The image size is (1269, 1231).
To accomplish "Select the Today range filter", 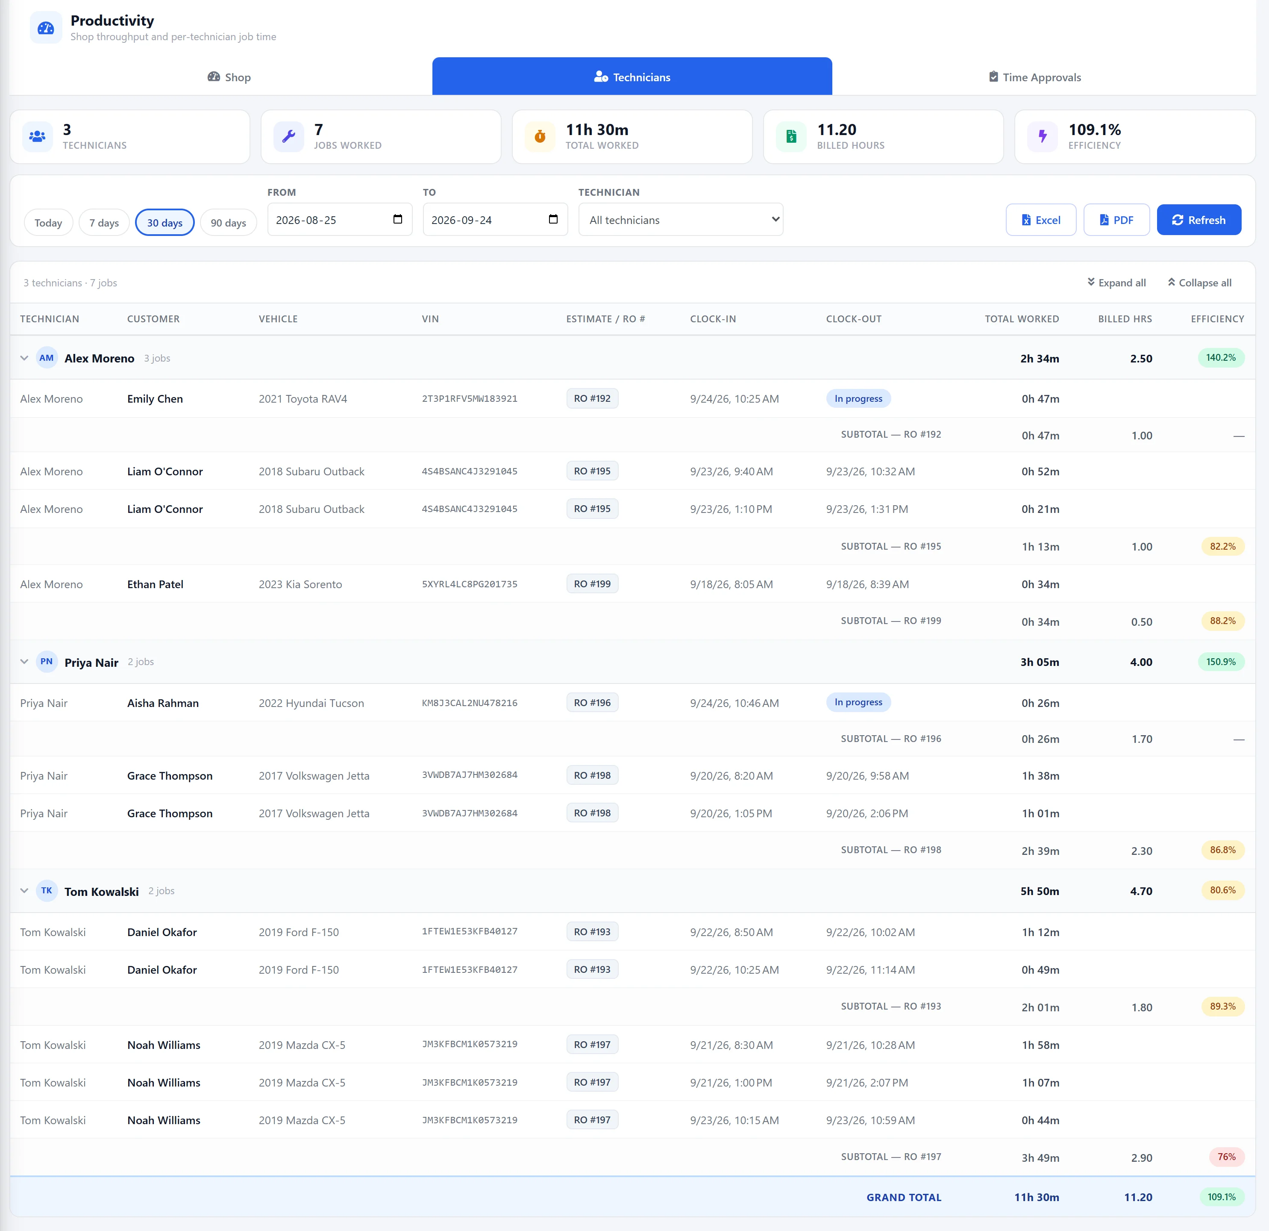I will [49, 223].
